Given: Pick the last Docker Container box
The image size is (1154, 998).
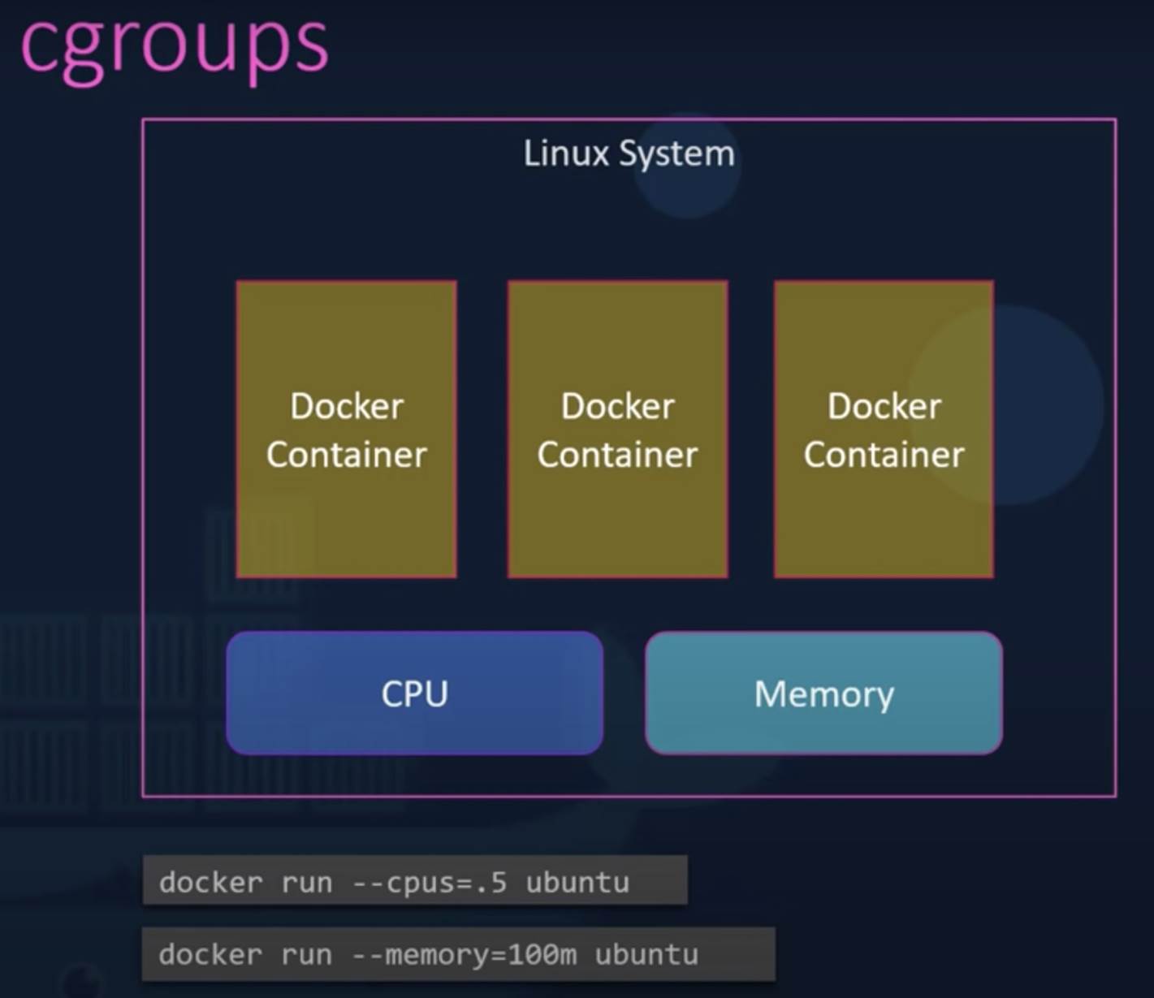Looking at the screenshot, I should pos(884,430).
